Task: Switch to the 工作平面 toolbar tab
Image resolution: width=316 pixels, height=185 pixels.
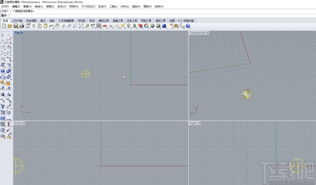Action: [17, 21]
